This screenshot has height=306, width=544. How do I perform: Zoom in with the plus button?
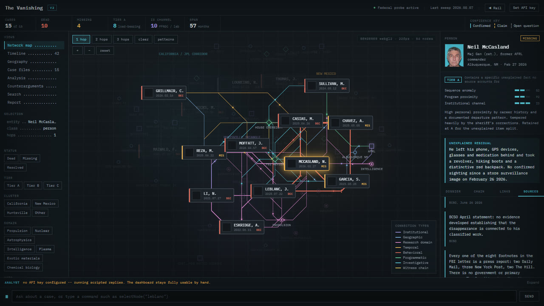[x=77, y=51]
